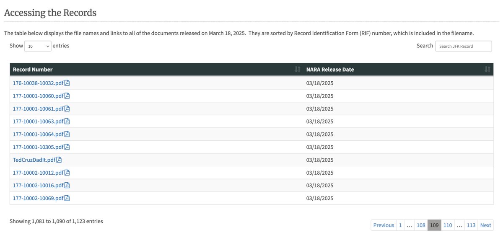Open the 177-10002-10016.pdf link
The height and width of the screenshot is (243, 503).
pyautogui.click(x=38, y=185)
